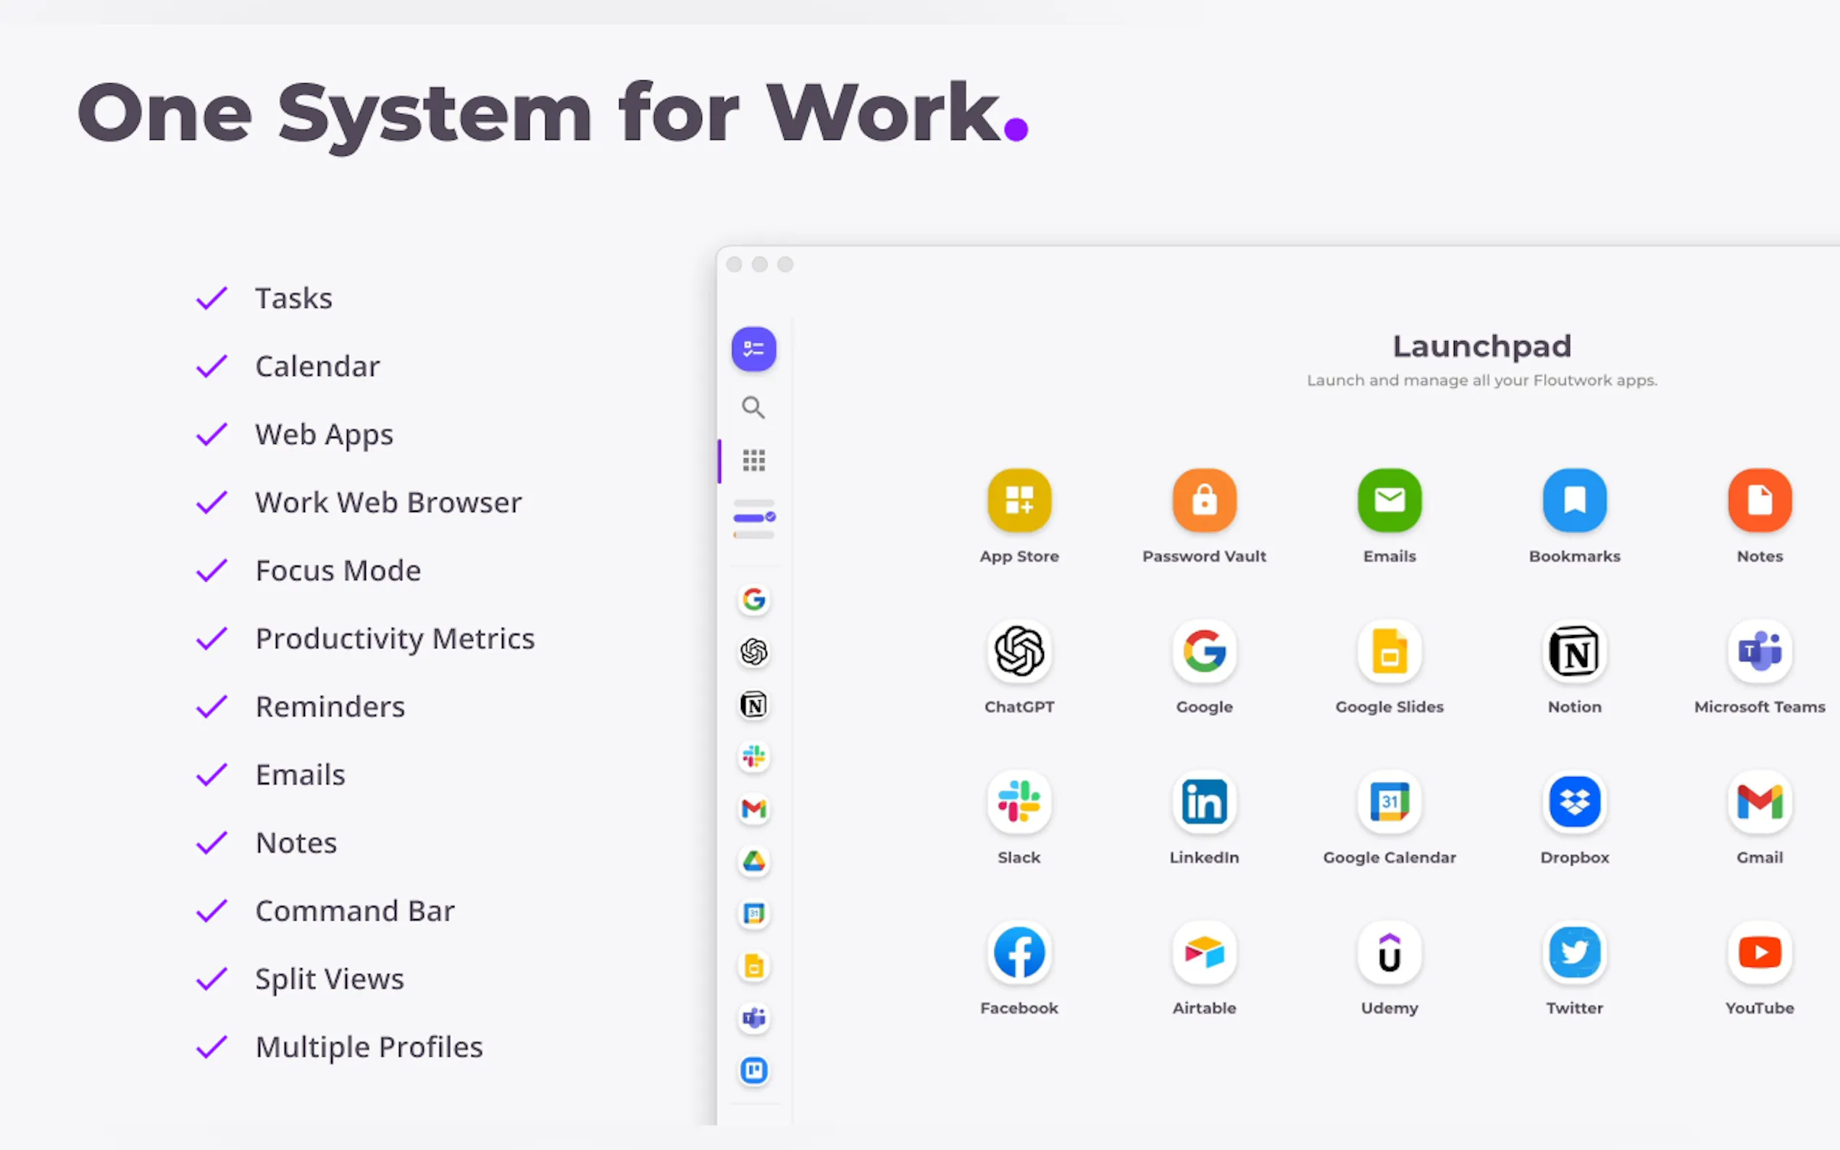1840x1150 pixels.
Task: Launch Airtable app icon
Action: point(1203,952)
